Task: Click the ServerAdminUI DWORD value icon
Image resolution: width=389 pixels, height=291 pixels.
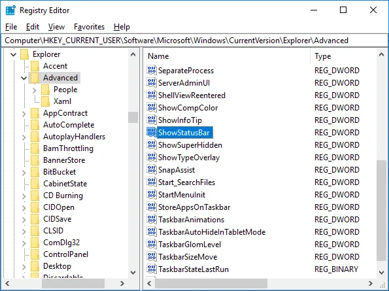Action: tap(151, 82)
